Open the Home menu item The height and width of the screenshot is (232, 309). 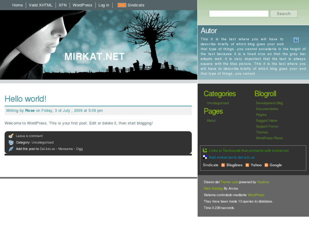pyautogui.click(x=17, y=5)
